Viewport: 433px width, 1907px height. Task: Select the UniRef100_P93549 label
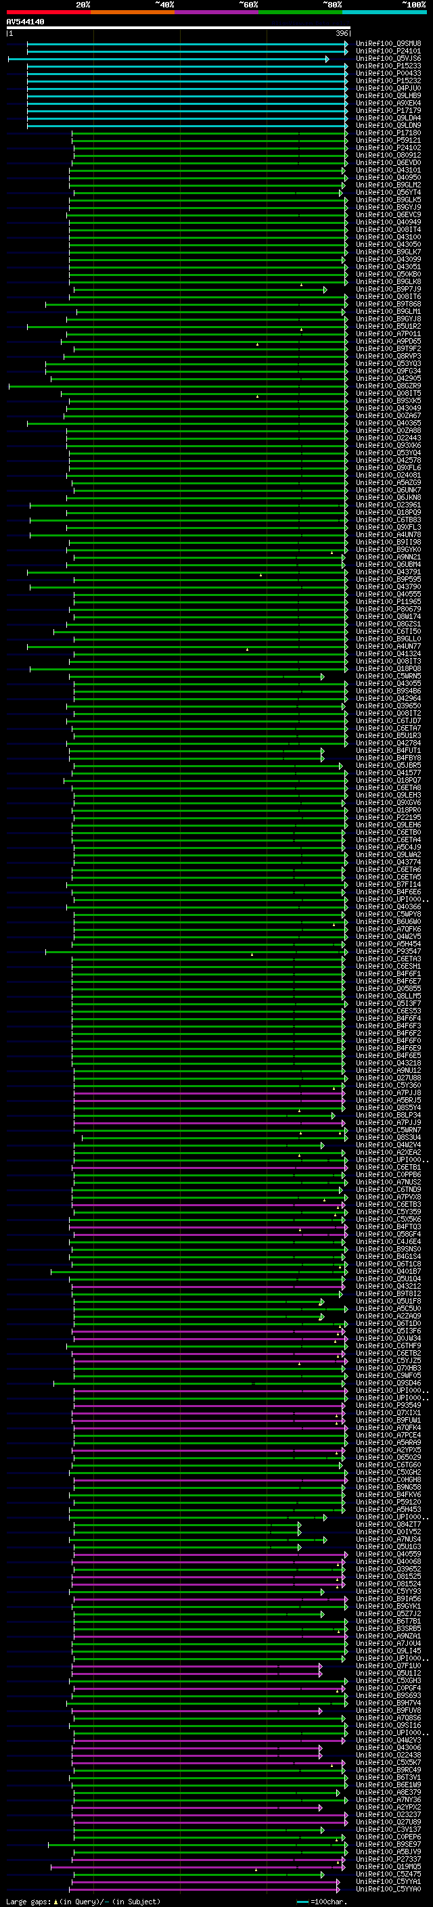tap(388, 1406)
